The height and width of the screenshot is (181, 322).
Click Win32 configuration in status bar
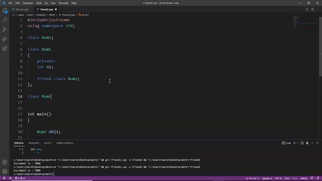coord(304,178)
